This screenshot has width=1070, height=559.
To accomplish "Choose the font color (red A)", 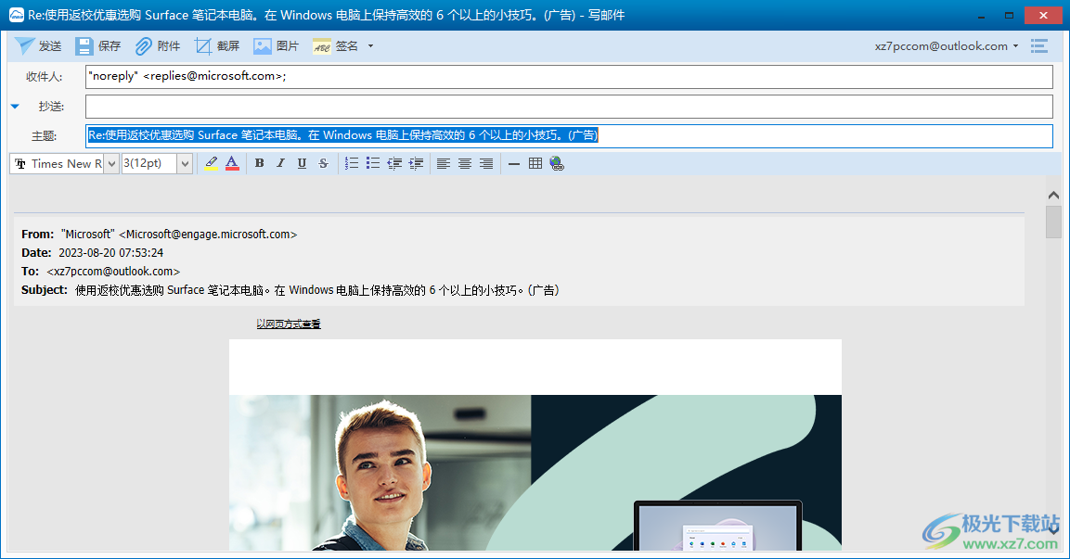I will click(232, 164).
